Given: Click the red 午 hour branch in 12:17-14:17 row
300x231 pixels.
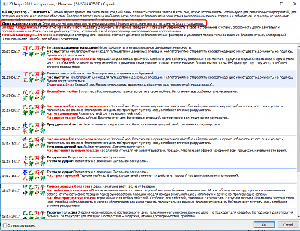Looking at the screenshot, I should 25,164.
